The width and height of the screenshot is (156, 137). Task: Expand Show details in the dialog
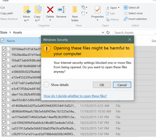(x=56, y=85)
